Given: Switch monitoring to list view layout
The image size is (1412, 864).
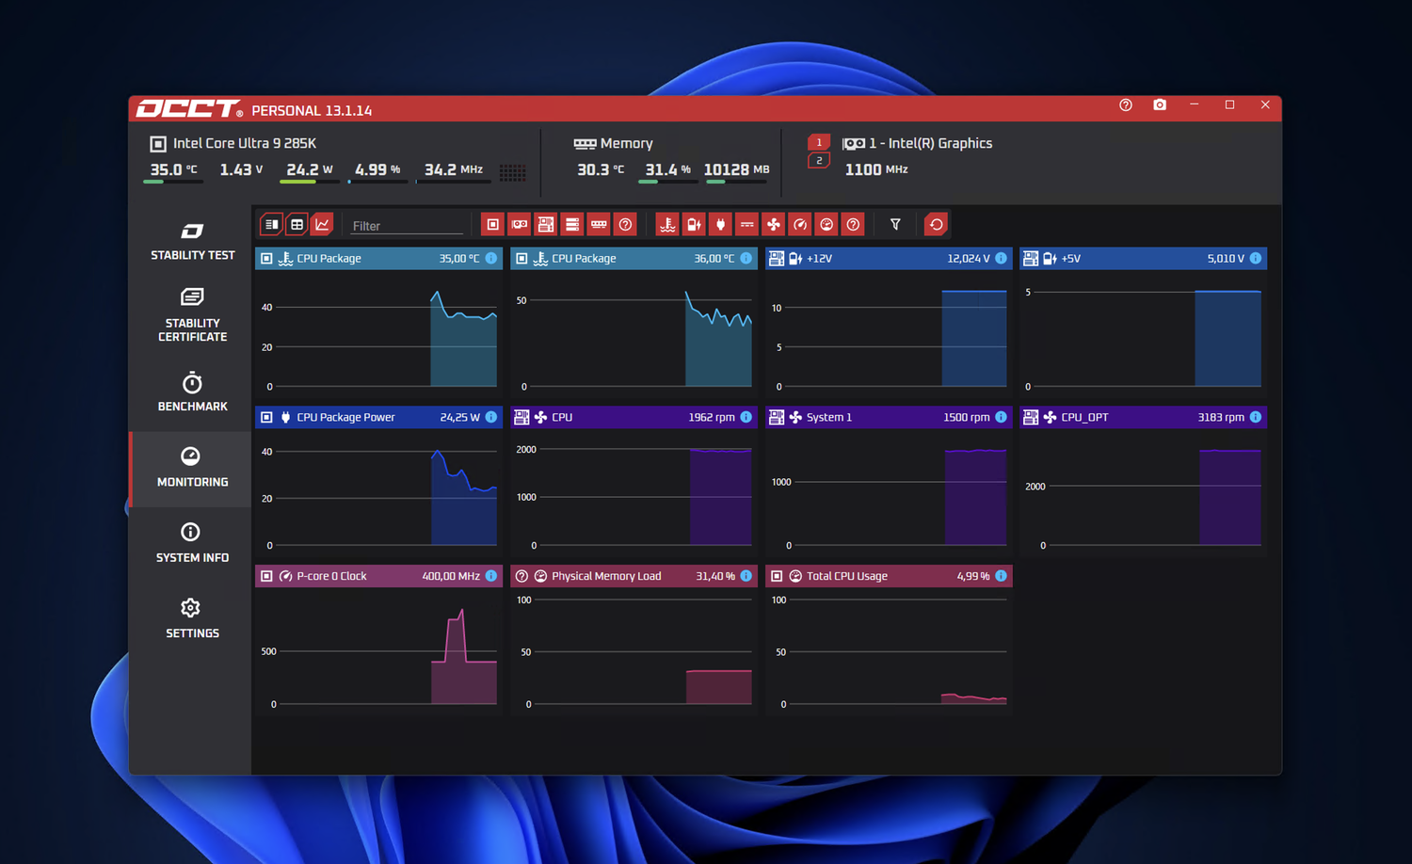Looking at the screenshot, I should coord(271,224).
